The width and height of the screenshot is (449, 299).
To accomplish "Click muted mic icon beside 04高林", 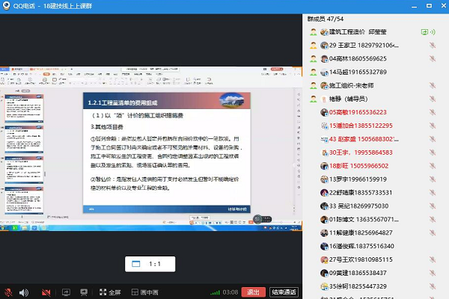I will click(x=433, y=59).
